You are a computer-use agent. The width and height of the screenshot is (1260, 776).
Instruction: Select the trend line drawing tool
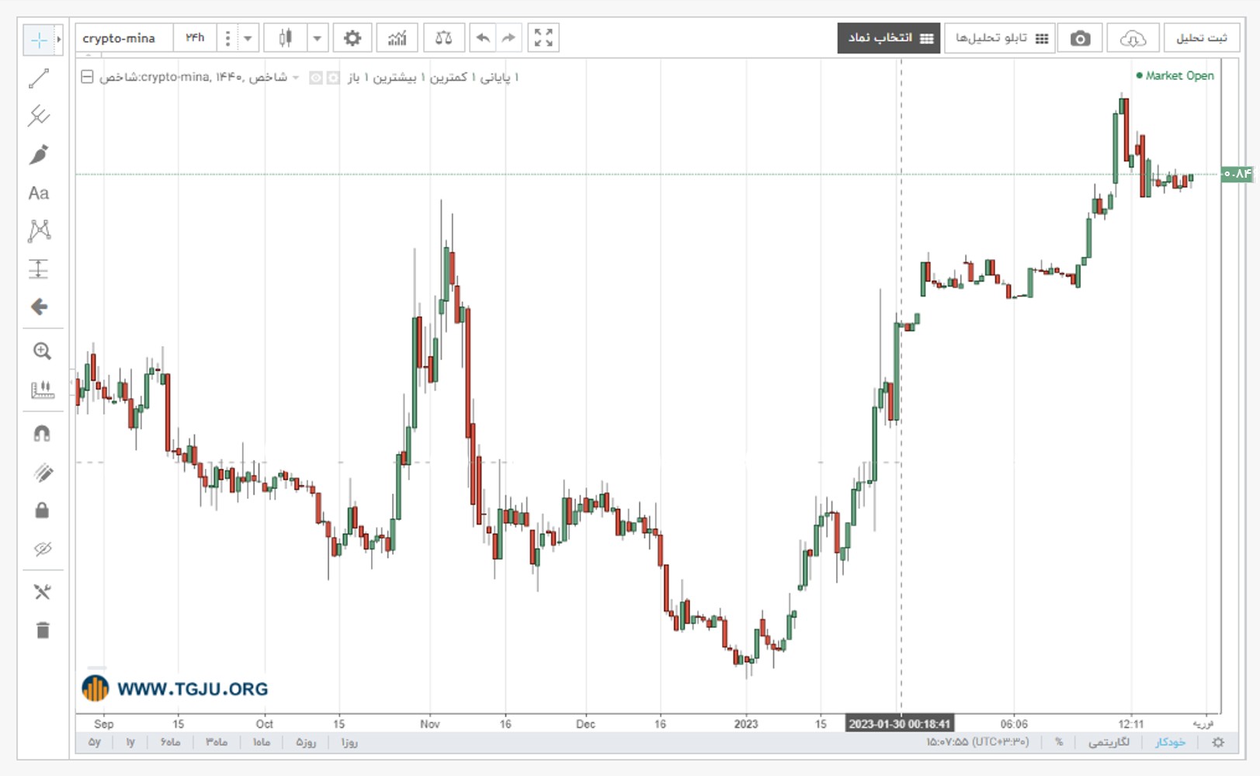(x=39, y=78)
